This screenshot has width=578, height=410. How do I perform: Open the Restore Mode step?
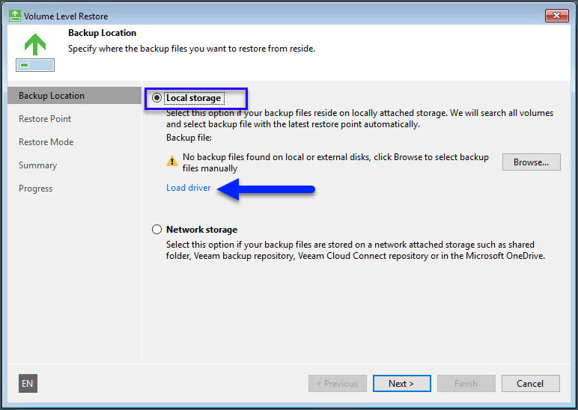(x=46, y=142)
